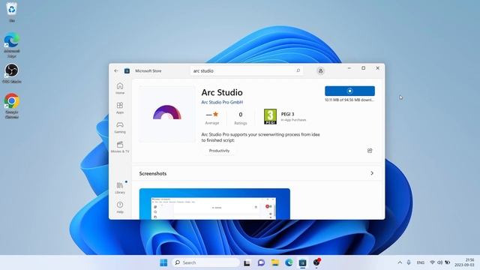Open Apps in the Store sidebar
The height and width of the screenshot is (270, 480).
[120, 108]
